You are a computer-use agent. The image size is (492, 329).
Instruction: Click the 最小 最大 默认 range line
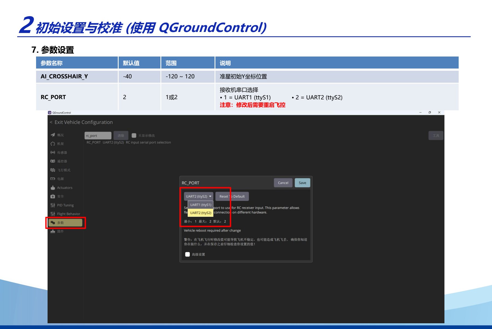[205, 221]
